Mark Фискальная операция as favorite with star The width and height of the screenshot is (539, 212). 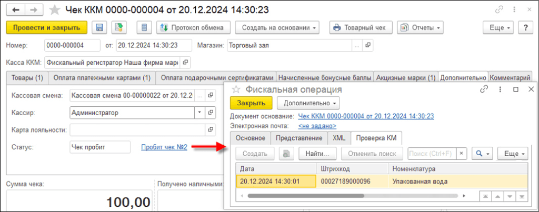coord(236,90)
